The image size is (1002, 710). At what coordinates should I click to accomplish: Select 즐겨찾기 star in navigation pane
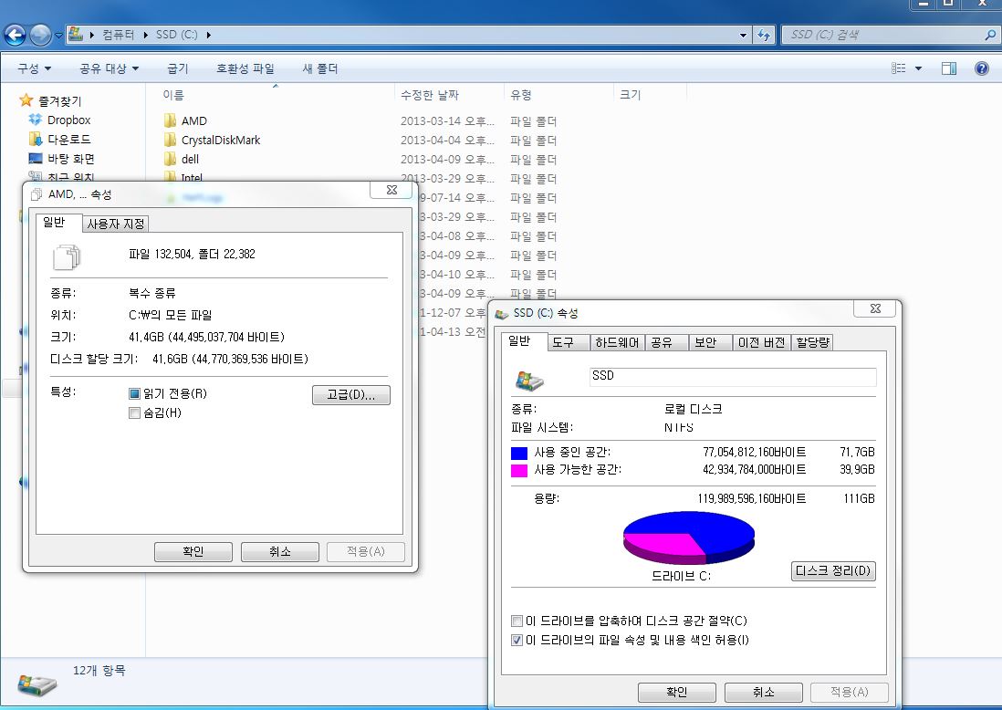click(x=26, y=100)
